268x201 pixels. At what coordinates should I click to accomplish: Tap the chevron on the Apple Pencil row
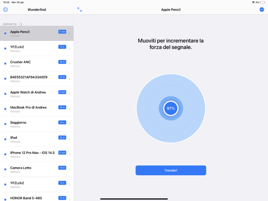(x=70, y=33)
